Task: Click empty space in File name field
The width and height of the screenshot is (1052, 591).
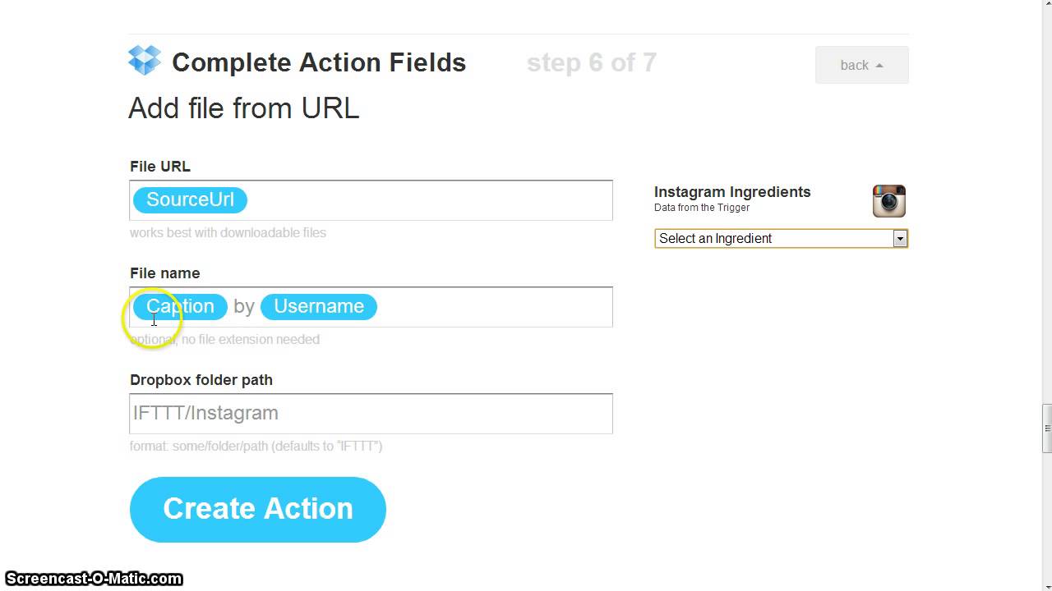Action: point(493,307)
